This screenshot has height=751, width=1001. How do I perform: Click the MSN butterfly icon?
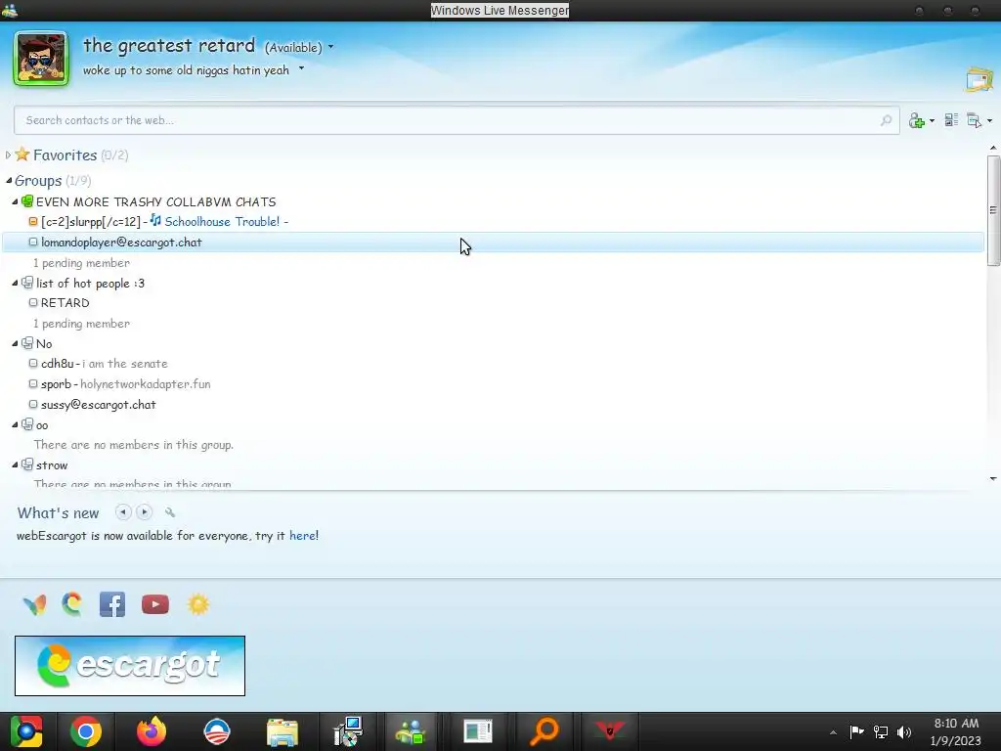click(34, 604)
